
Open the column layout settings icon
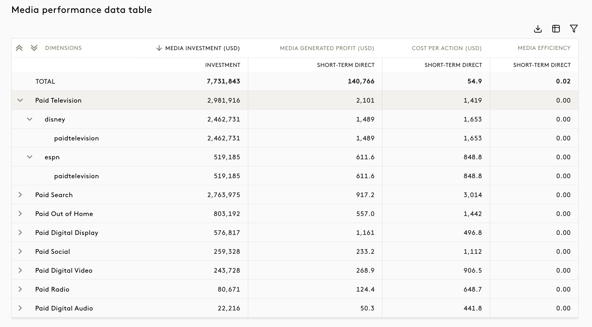[x=556, y=29]
